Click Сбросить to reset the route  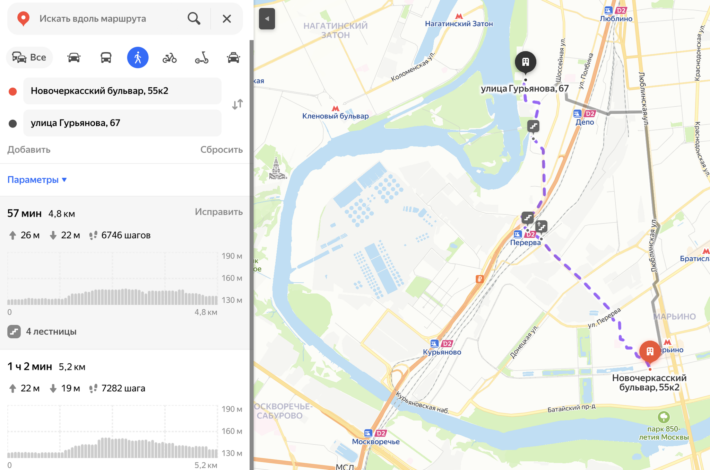pyautogui.click(x=221, y=150)
